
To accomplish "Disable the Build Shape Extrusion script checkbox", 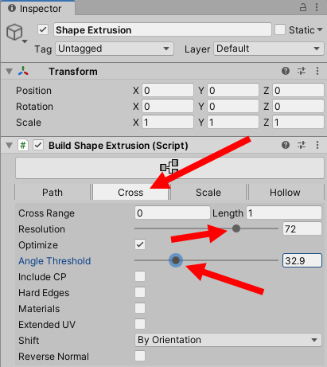I will 38,145.
